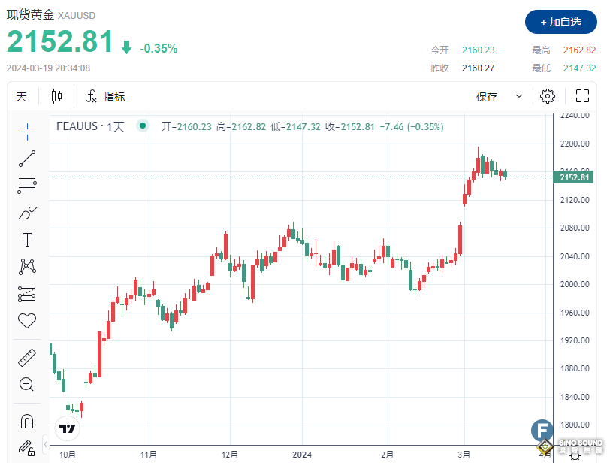Screen dimensions: 610x463
Task: Activate the zoom in magnifier tool
Action: coord(27,385)
